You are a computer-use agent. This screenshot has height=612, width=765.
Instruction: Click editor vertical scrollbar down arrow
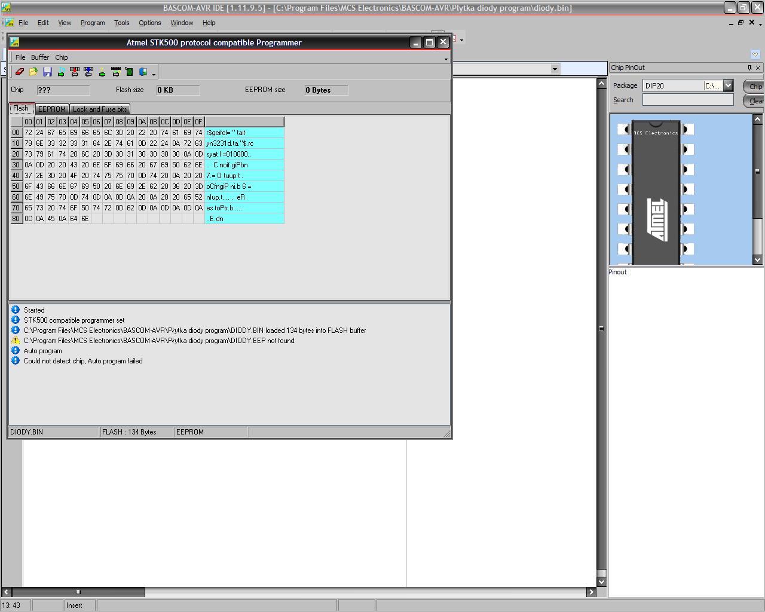point(602,582)
